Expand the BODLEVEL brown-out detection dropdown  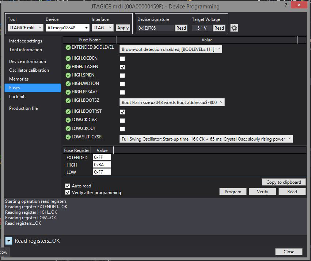[171, 49]
